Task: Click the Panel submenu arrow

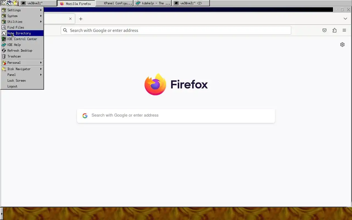Action: pos(41,75)
